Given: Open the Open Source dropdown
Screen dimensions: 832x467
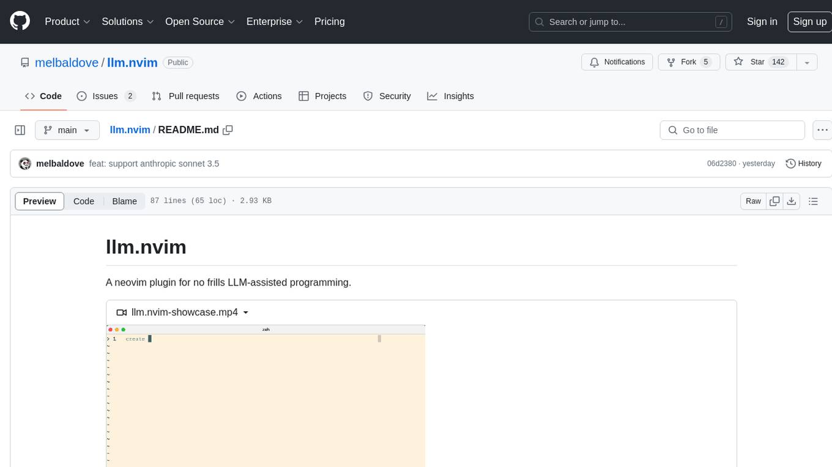Looking at the screenshot, I should click(200, 21).
